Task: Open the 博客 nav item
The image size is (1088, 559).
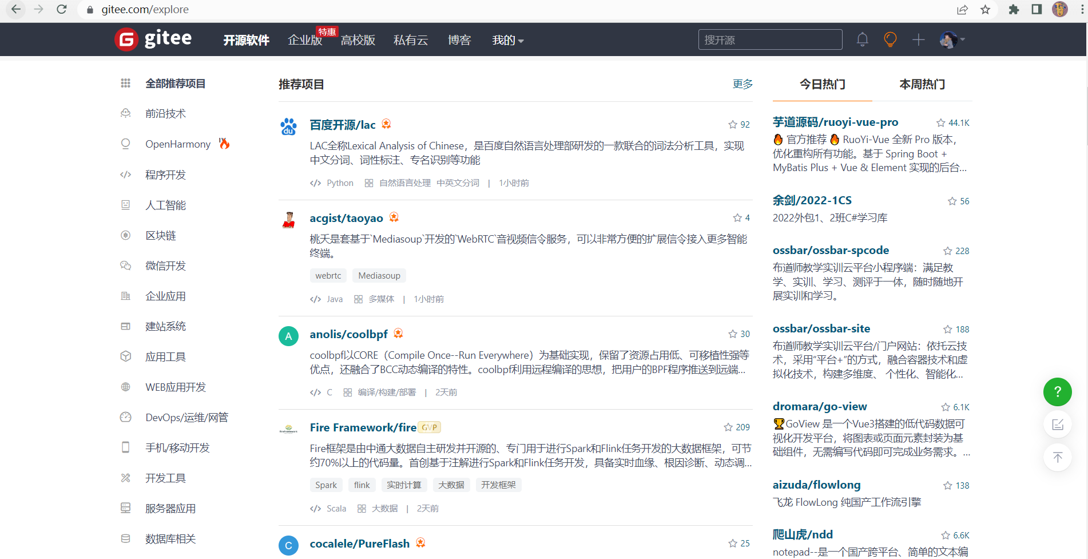Action: pos(459,40)
